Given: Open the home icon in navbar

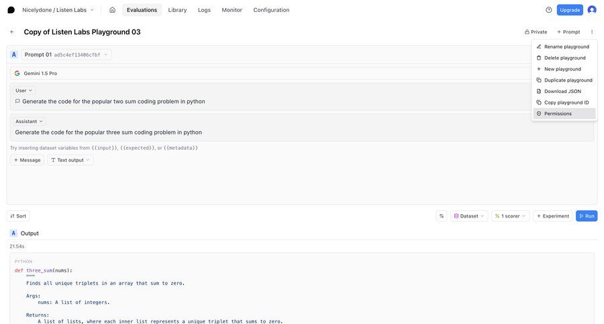Looking at the screenshot, I should [x=112, y=10].
